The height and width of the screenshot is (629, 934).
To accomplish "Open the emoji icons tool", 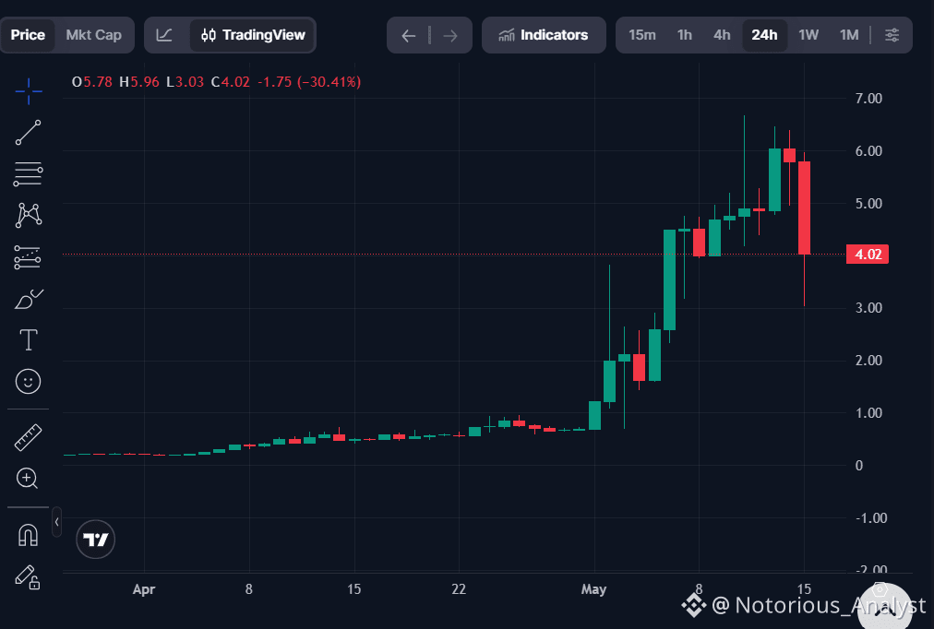I will tap(28, 382).
